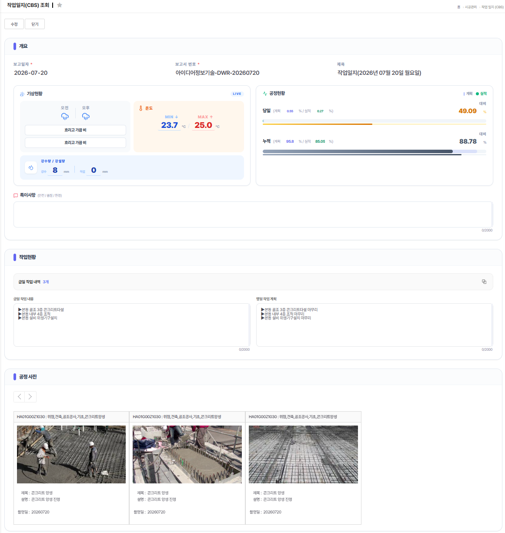Click the weather sun-cloud icon next to 기상현황
Image resolution: width=505 pixels, height=533 pixels.
22,94
